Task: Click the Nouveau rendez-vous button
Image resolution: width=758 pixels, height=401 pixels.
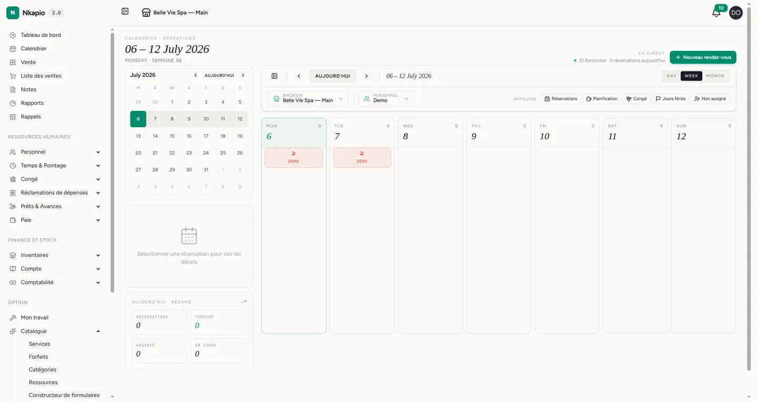Action: 703,57
